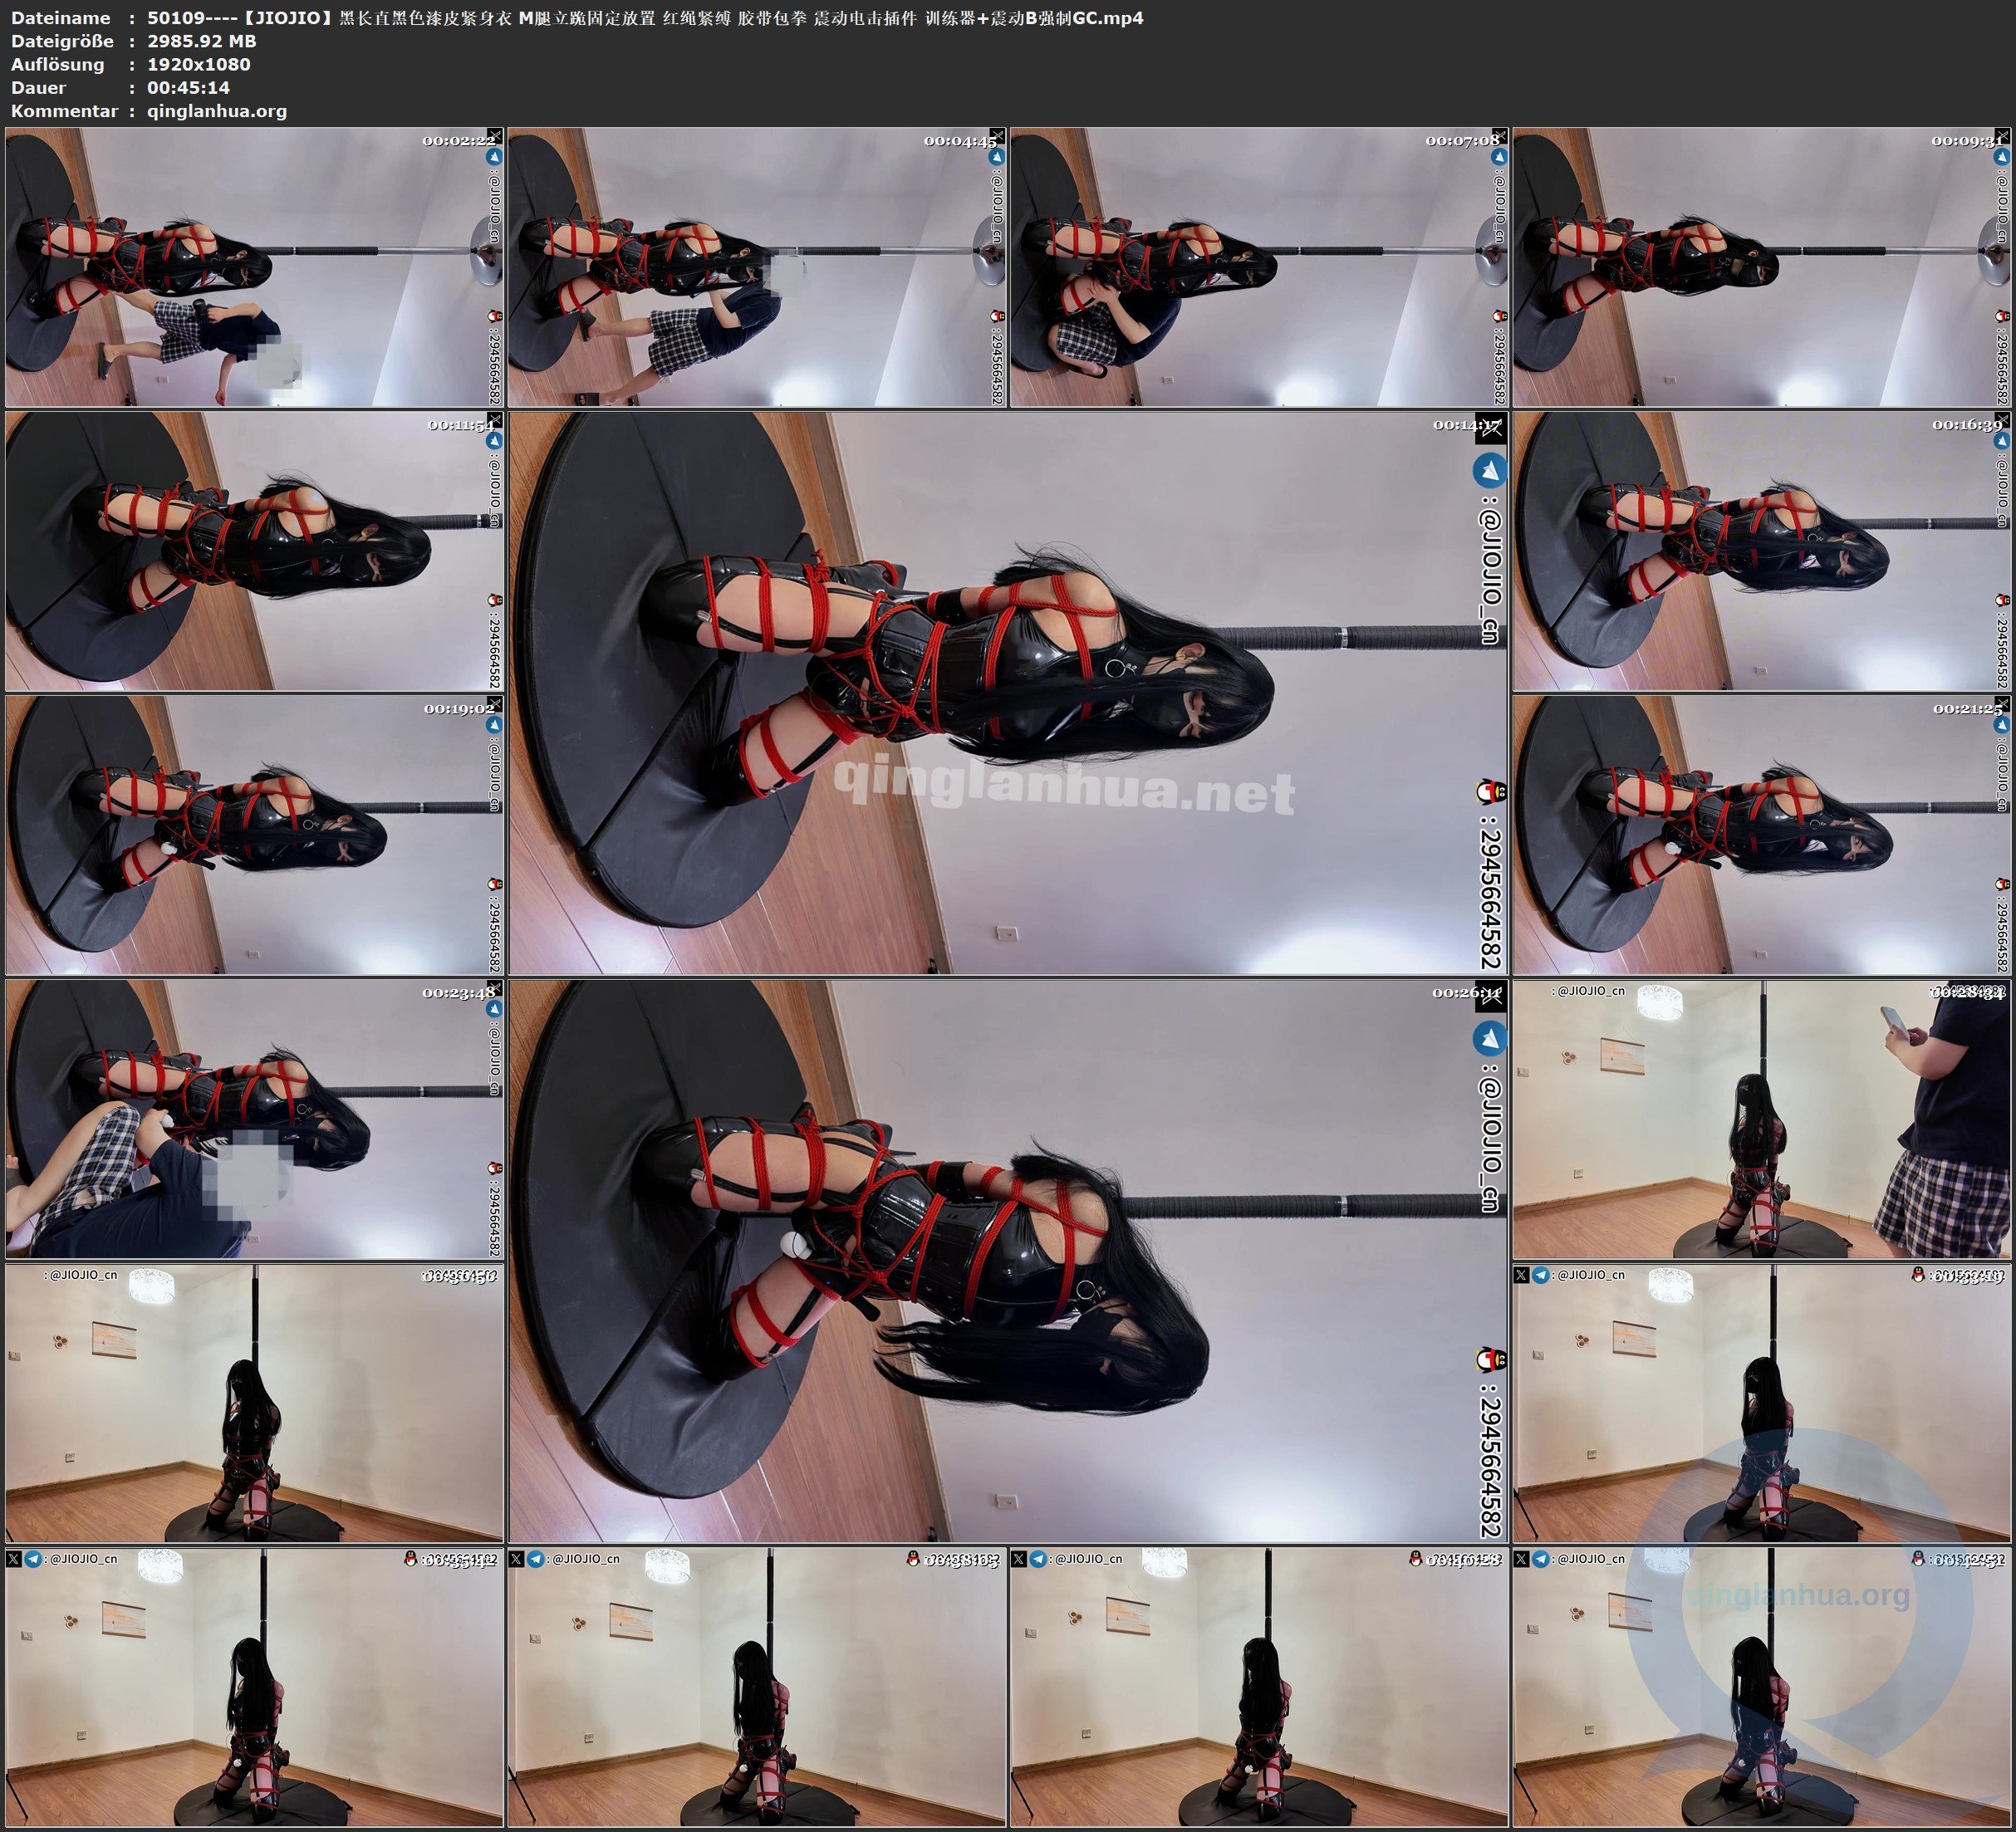
Task: Click the Dateiname file title text
Action: tap(645, 17)
